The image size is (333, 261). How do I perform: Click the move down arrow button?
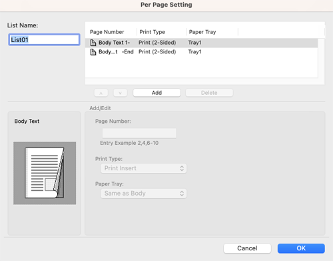(x=120, y=93)
